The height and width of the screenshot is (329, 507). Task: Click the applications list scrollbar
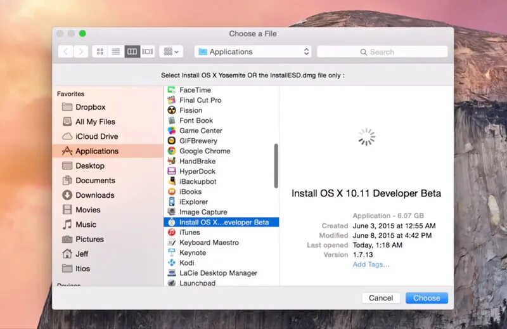point(276,165)
